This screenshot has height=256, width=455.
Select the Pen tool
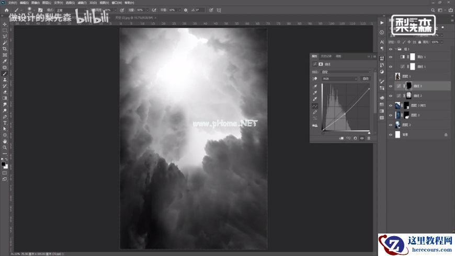[x=5, y=117]
